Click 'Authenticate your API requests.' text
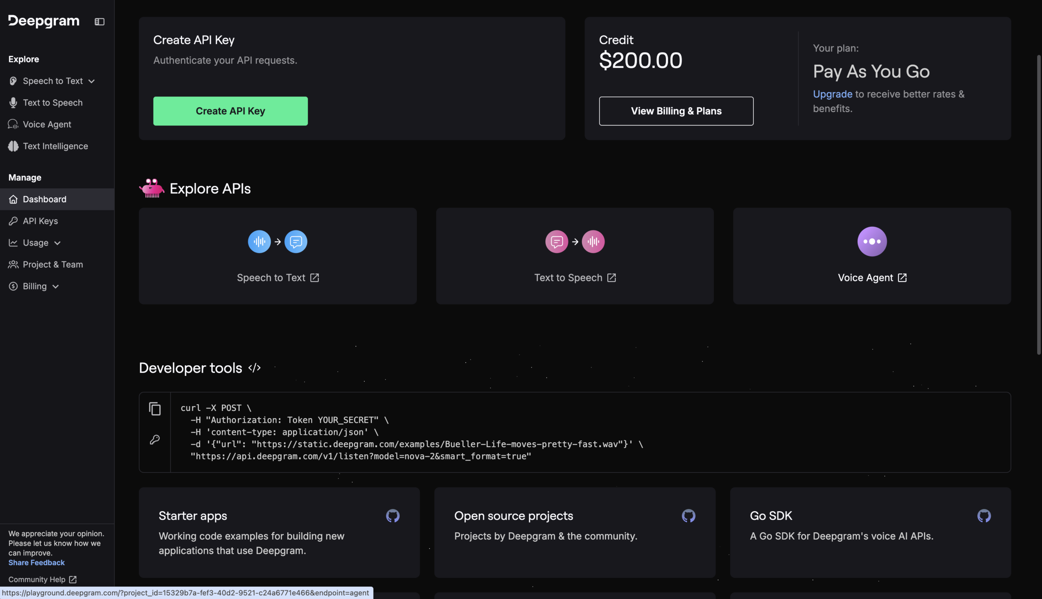Viewport: 1042px width, 599px height. 225,61
